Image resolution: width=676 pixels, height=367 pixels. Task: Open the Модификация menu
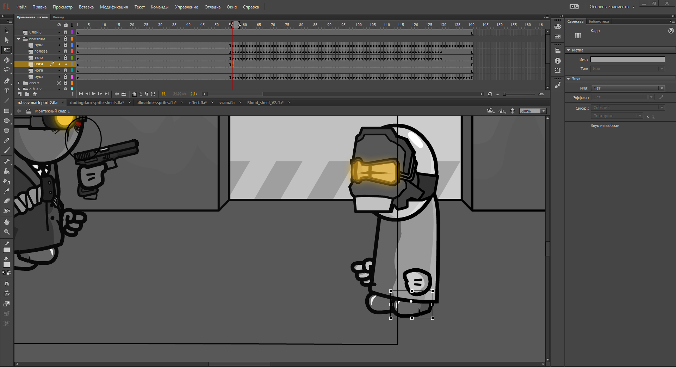tap(114, 7)
